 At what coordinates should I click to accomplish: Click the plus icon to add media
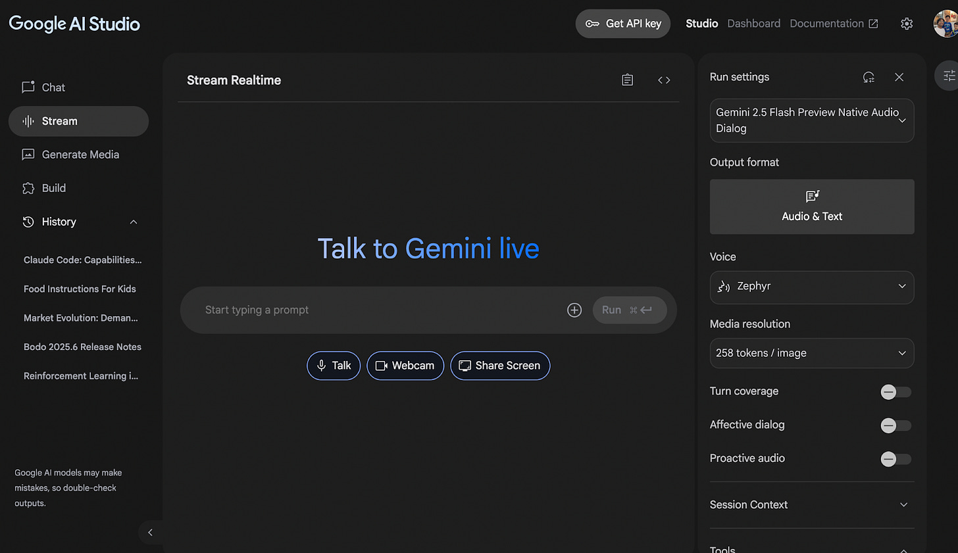(x=574, y=310)
